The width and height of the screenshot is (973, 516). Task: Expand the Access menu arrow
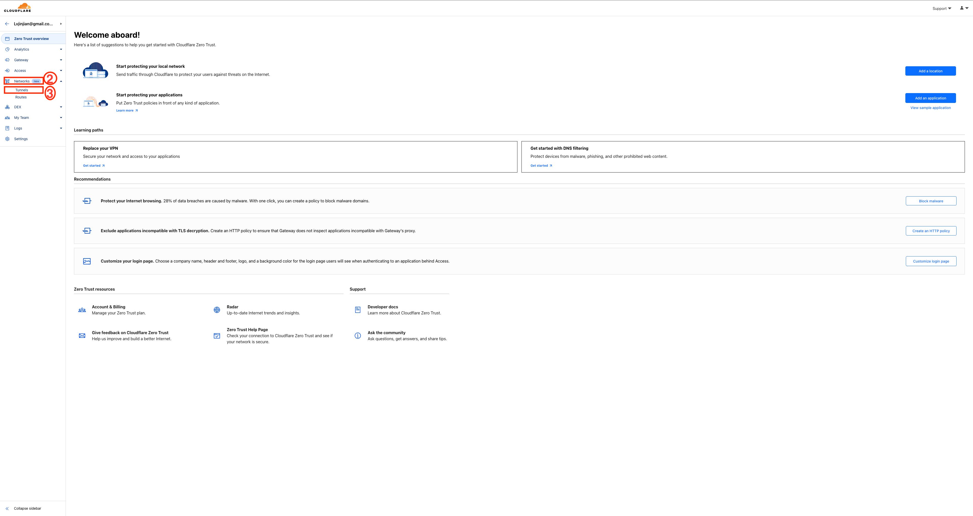[61, 71]
